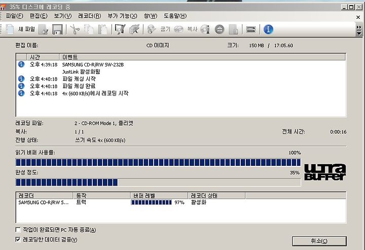Click the 활성화 recorder status cell
Viewport: 365px width, 250px height.
pyautogui.click(x=199, y=202)
